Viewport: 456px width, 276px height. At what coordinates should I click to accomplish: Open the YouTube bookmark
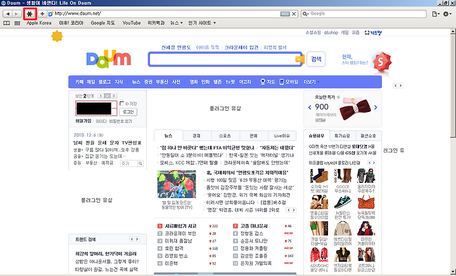point(132,23)
